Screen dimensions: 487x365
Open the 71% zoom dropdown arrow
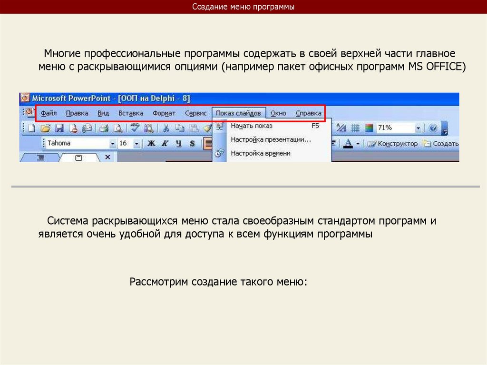pos(418,128)
